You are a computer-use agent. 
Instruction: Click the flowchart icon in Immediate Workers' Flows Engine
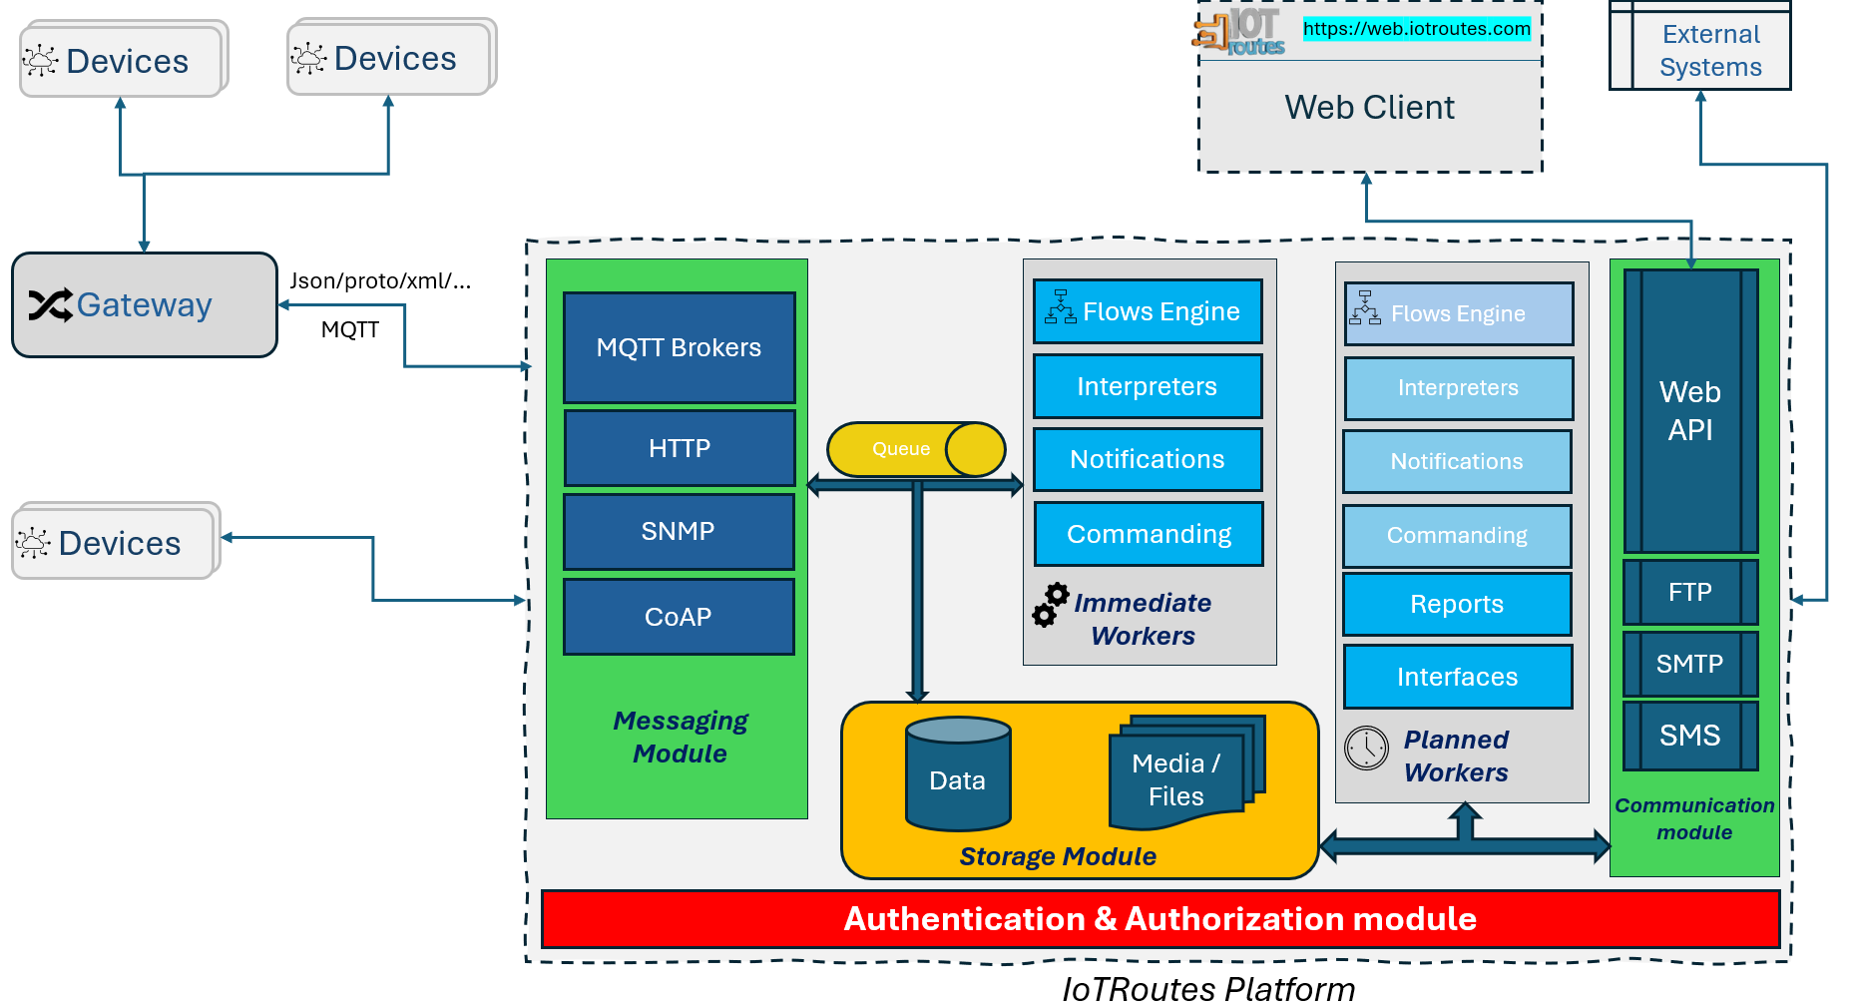pyautogui.click(x=1060, y=308)
